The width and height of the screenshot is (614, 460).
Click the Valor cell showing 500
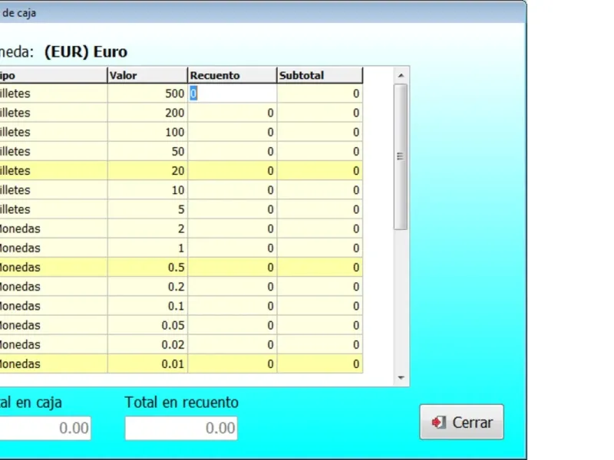pos(147,94)
